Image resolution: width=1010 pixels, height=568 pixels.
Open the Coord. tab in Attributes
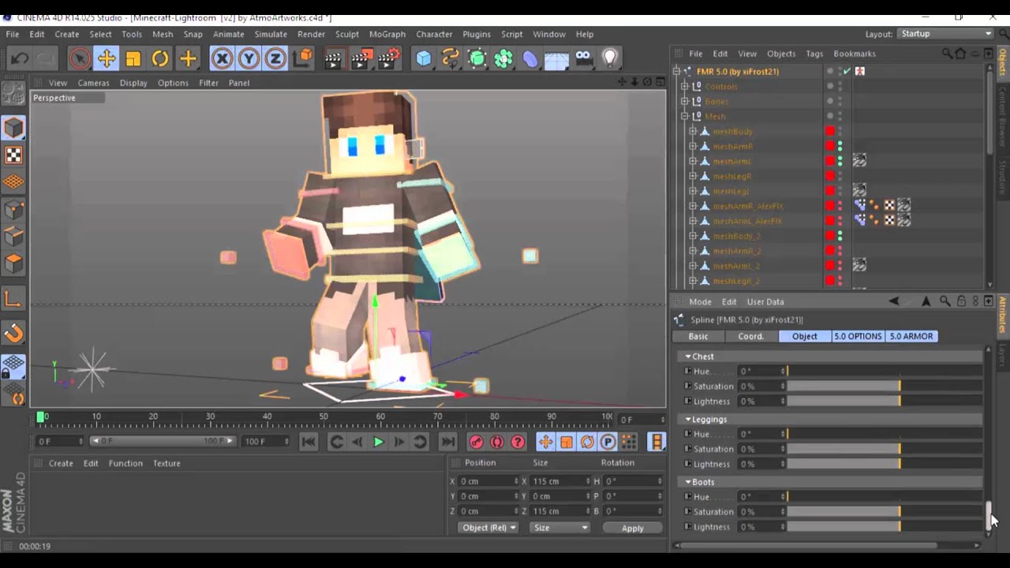[x=750, y=336]
